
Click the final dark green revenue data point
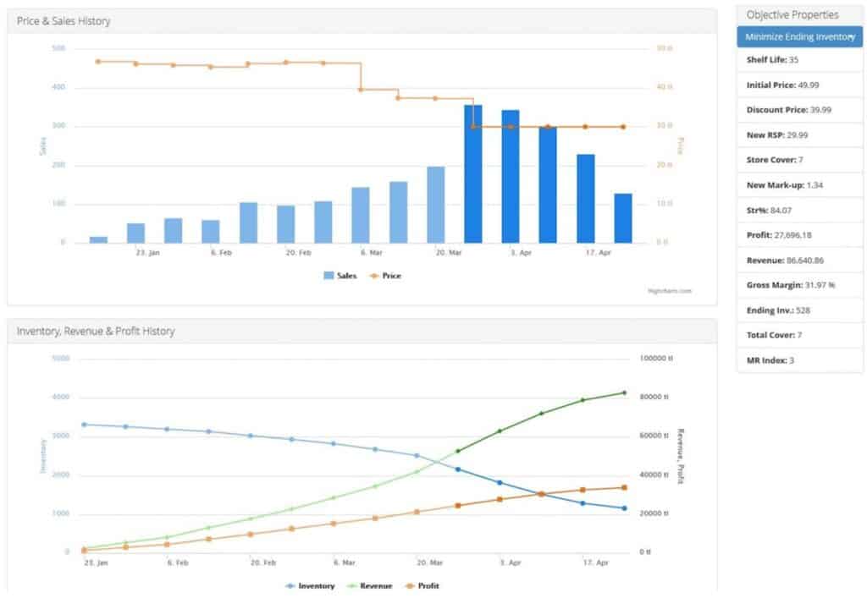point(624,393)
